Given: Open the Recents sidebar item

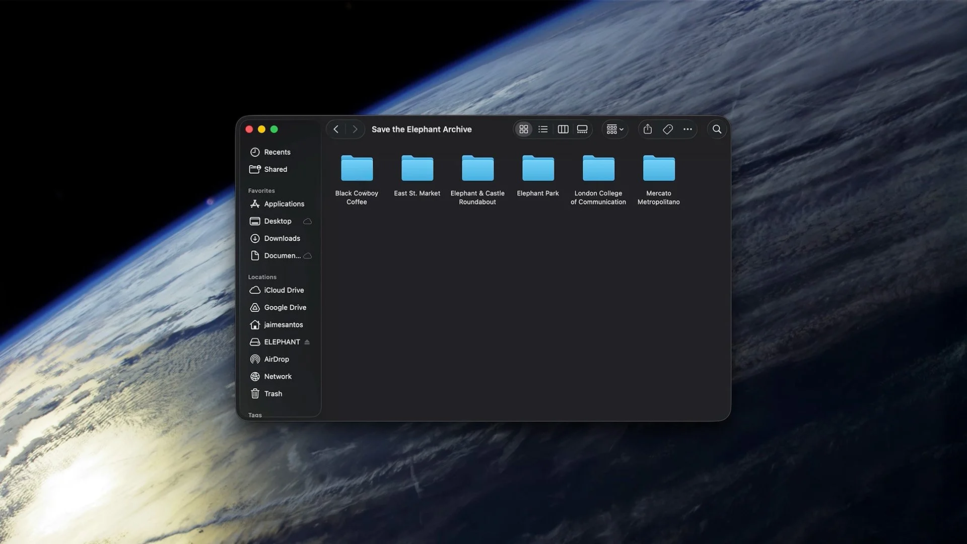Looking at the screenshot, I should click(277, 152).
